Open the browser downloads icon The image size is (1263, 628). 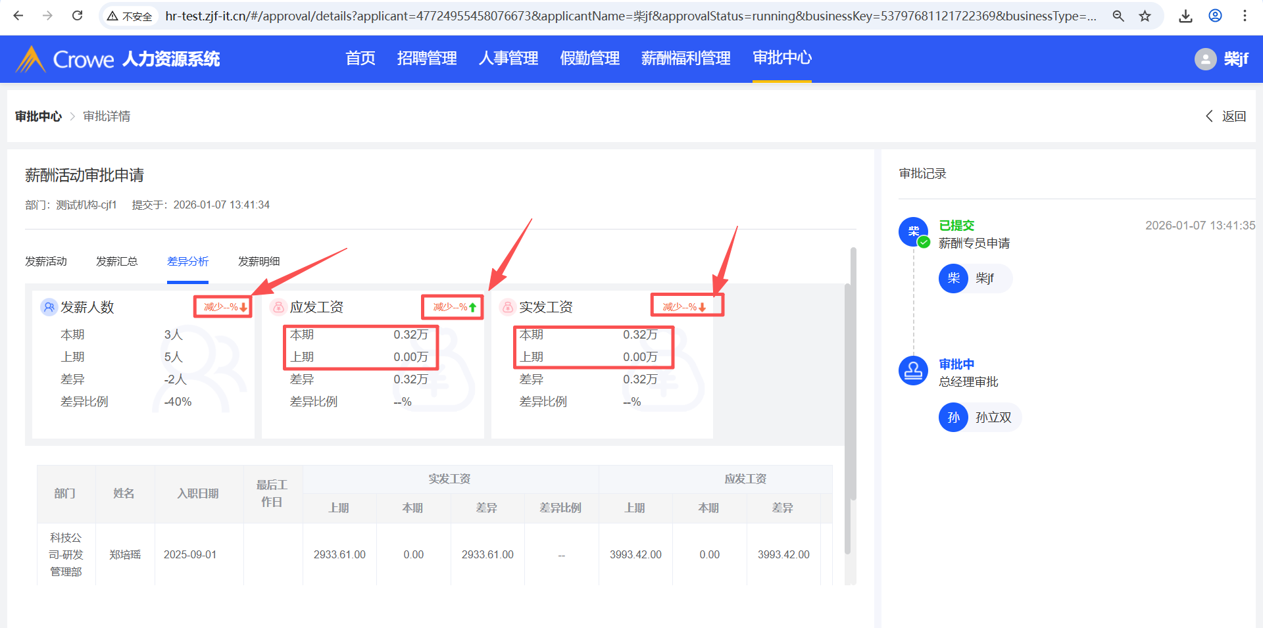pos(1185,16)
